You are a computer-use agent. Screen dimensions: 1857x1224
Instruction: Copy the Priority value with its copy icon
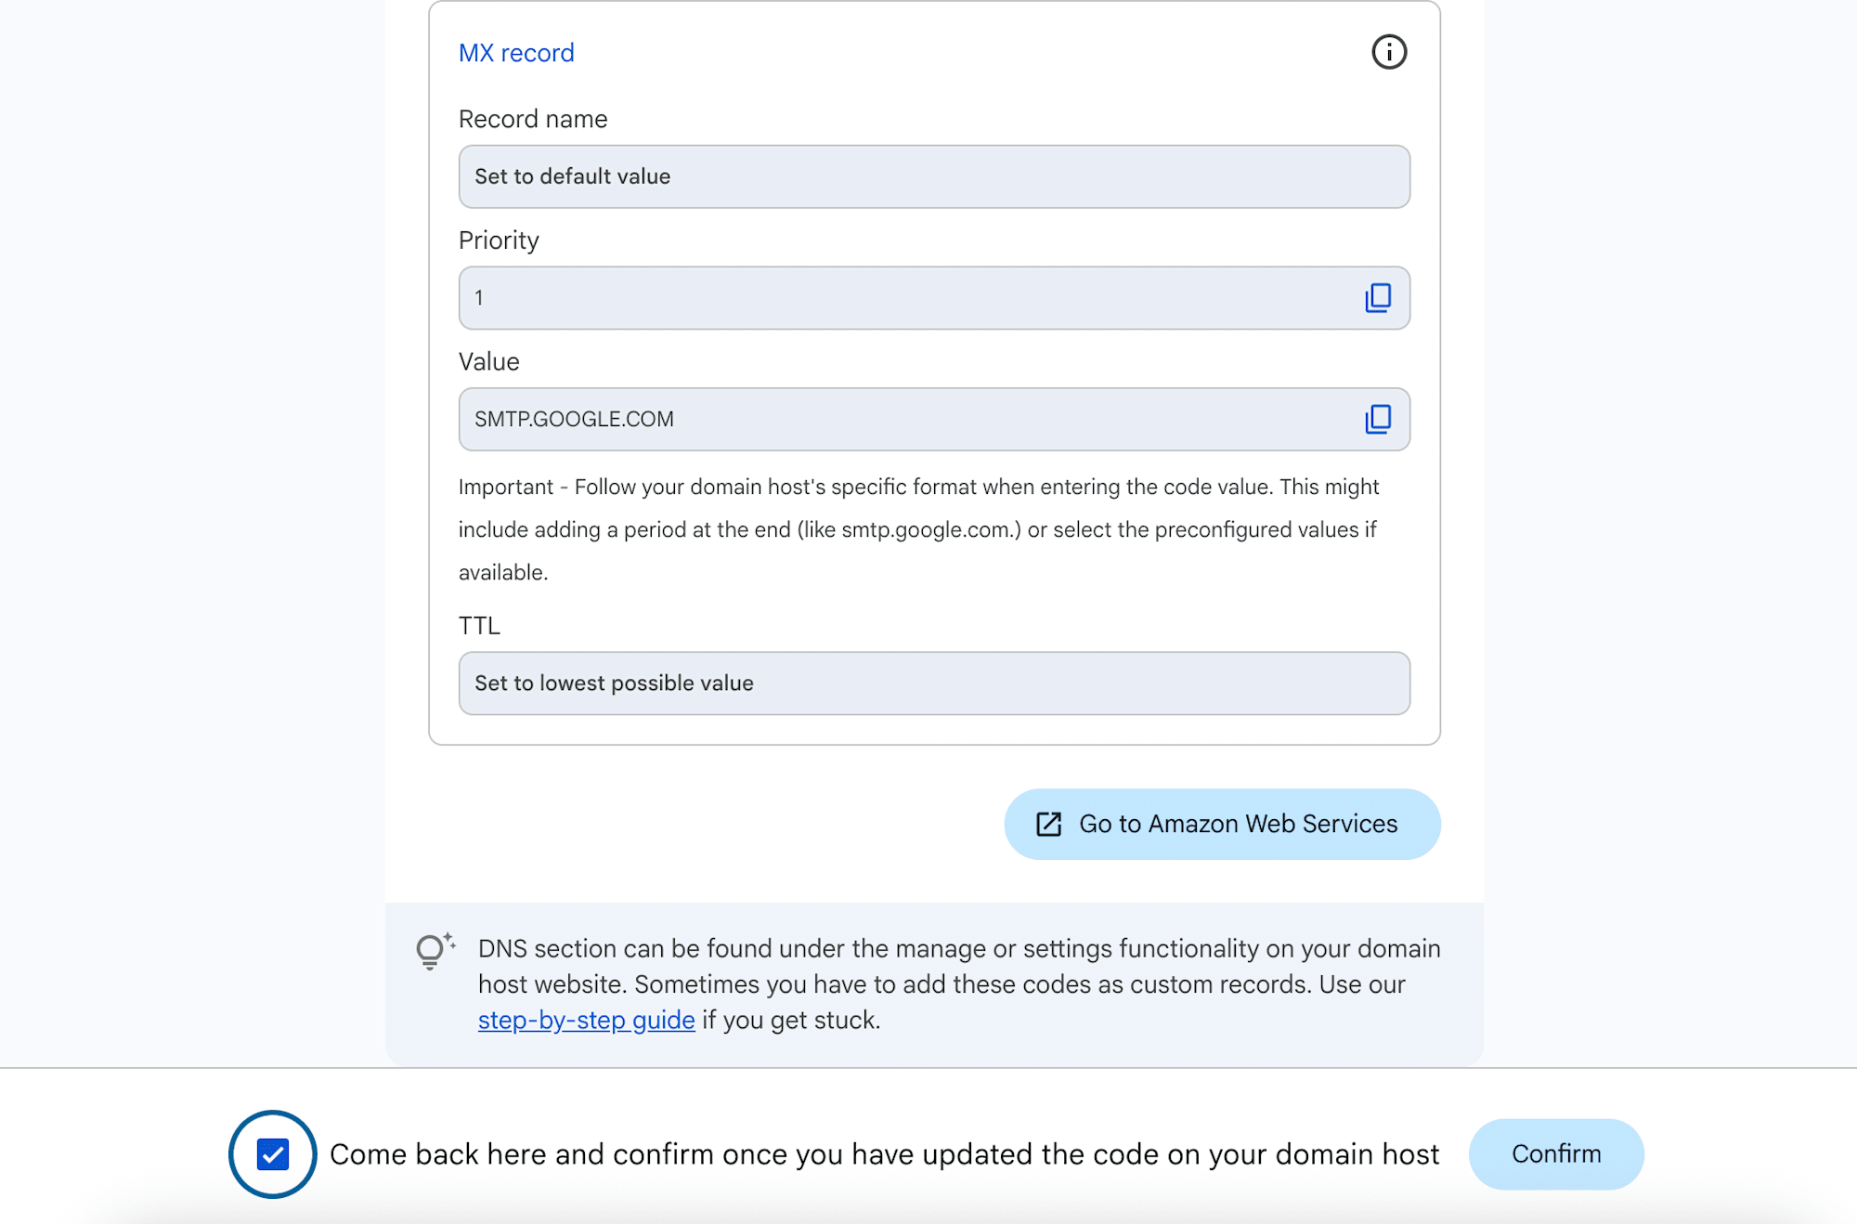point(1378,298)
